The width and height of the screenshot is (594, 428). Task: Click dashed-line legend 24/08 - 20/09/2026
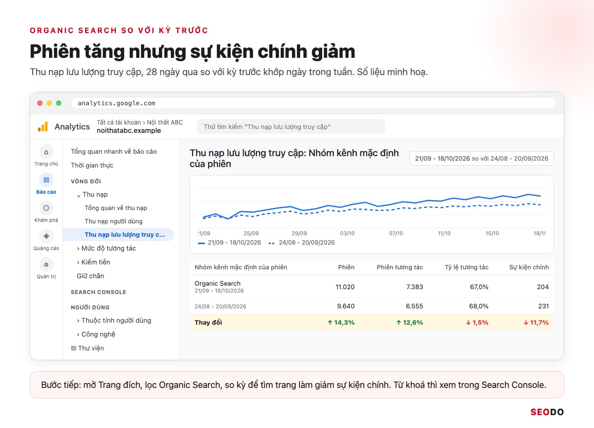tap(302, 243)
